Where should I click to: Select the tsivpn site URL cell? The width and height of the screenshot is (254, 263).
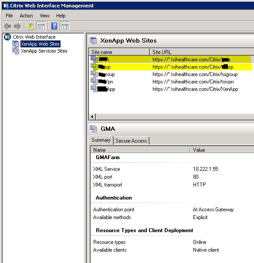[193, 82]
